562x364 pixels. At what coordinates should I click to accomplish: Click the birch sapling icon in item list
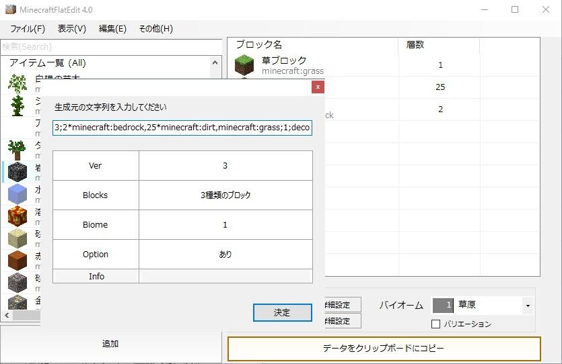pyautogui.click(x=17, y=84)
